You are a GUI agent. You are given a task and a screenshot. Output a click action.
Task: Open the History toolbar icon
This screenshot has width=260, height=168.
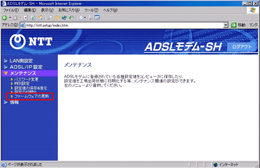click(71, 18)
